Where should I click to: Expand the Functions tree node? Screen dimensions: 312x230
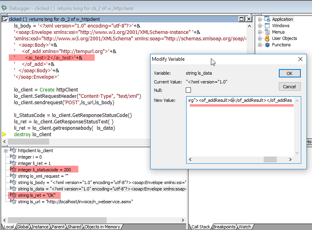pyautogui.click(x=260, y=45)
